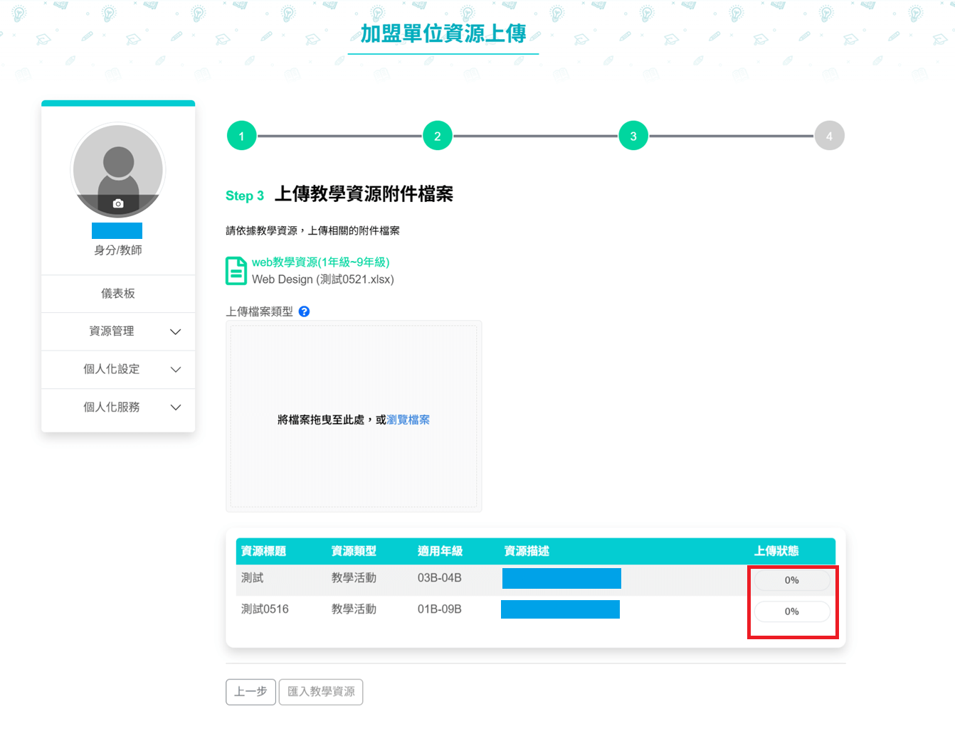This screenshot has width=955, height=753.
Task: Click the profile avatar picture
Action: (118, 170)
